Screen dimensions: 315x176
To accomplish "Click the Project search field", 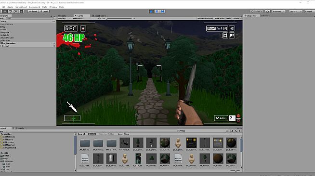I will coord(203,131).
